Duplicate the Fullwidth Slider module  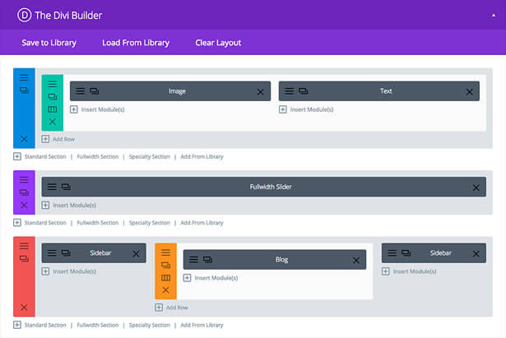pyautogui.click(x=66, y=187)
